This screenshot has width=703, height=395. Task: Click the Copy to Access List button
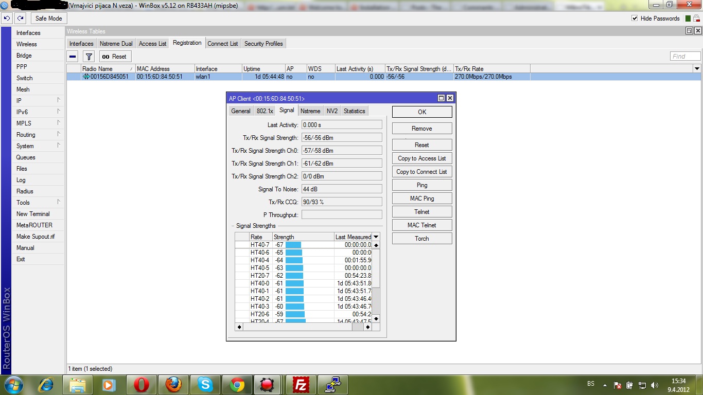pos(421,158)
